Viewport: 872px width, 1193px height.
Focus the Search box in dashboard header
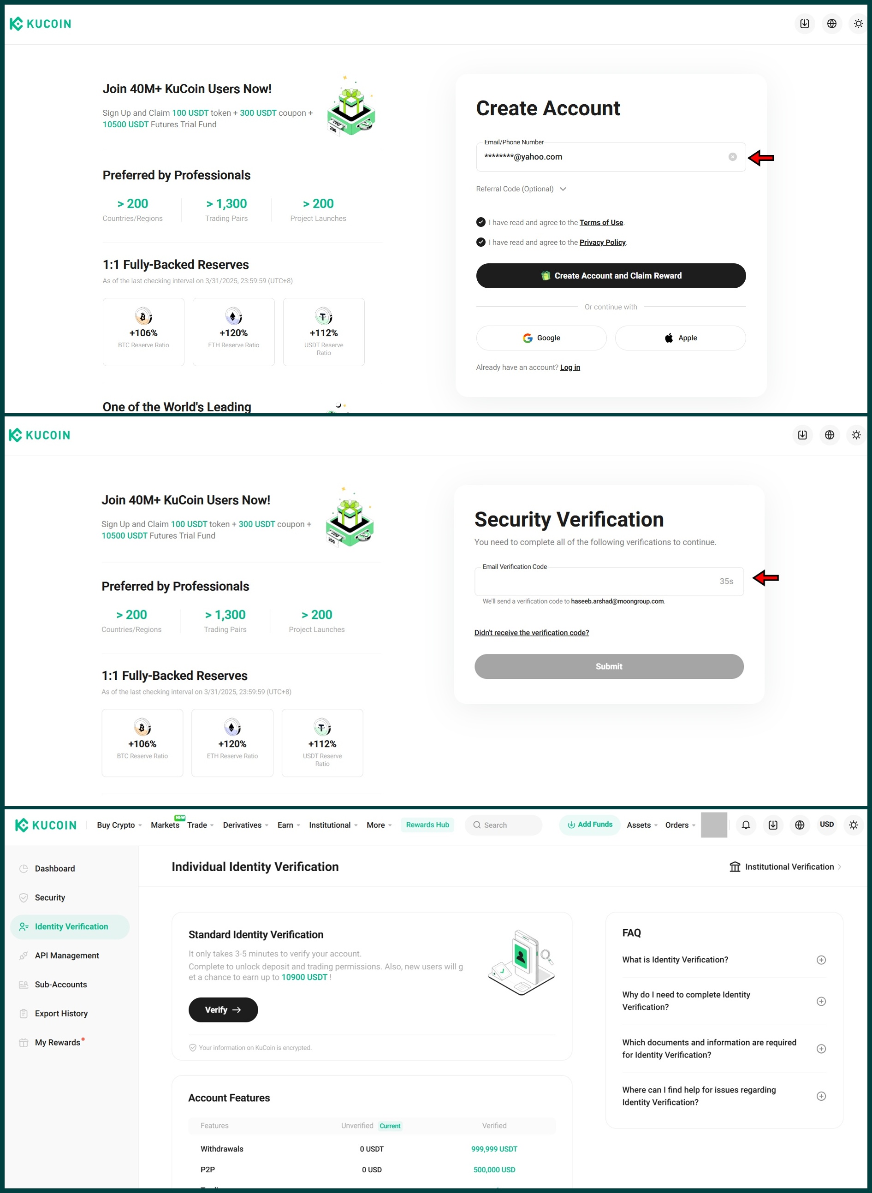point(504,825)
